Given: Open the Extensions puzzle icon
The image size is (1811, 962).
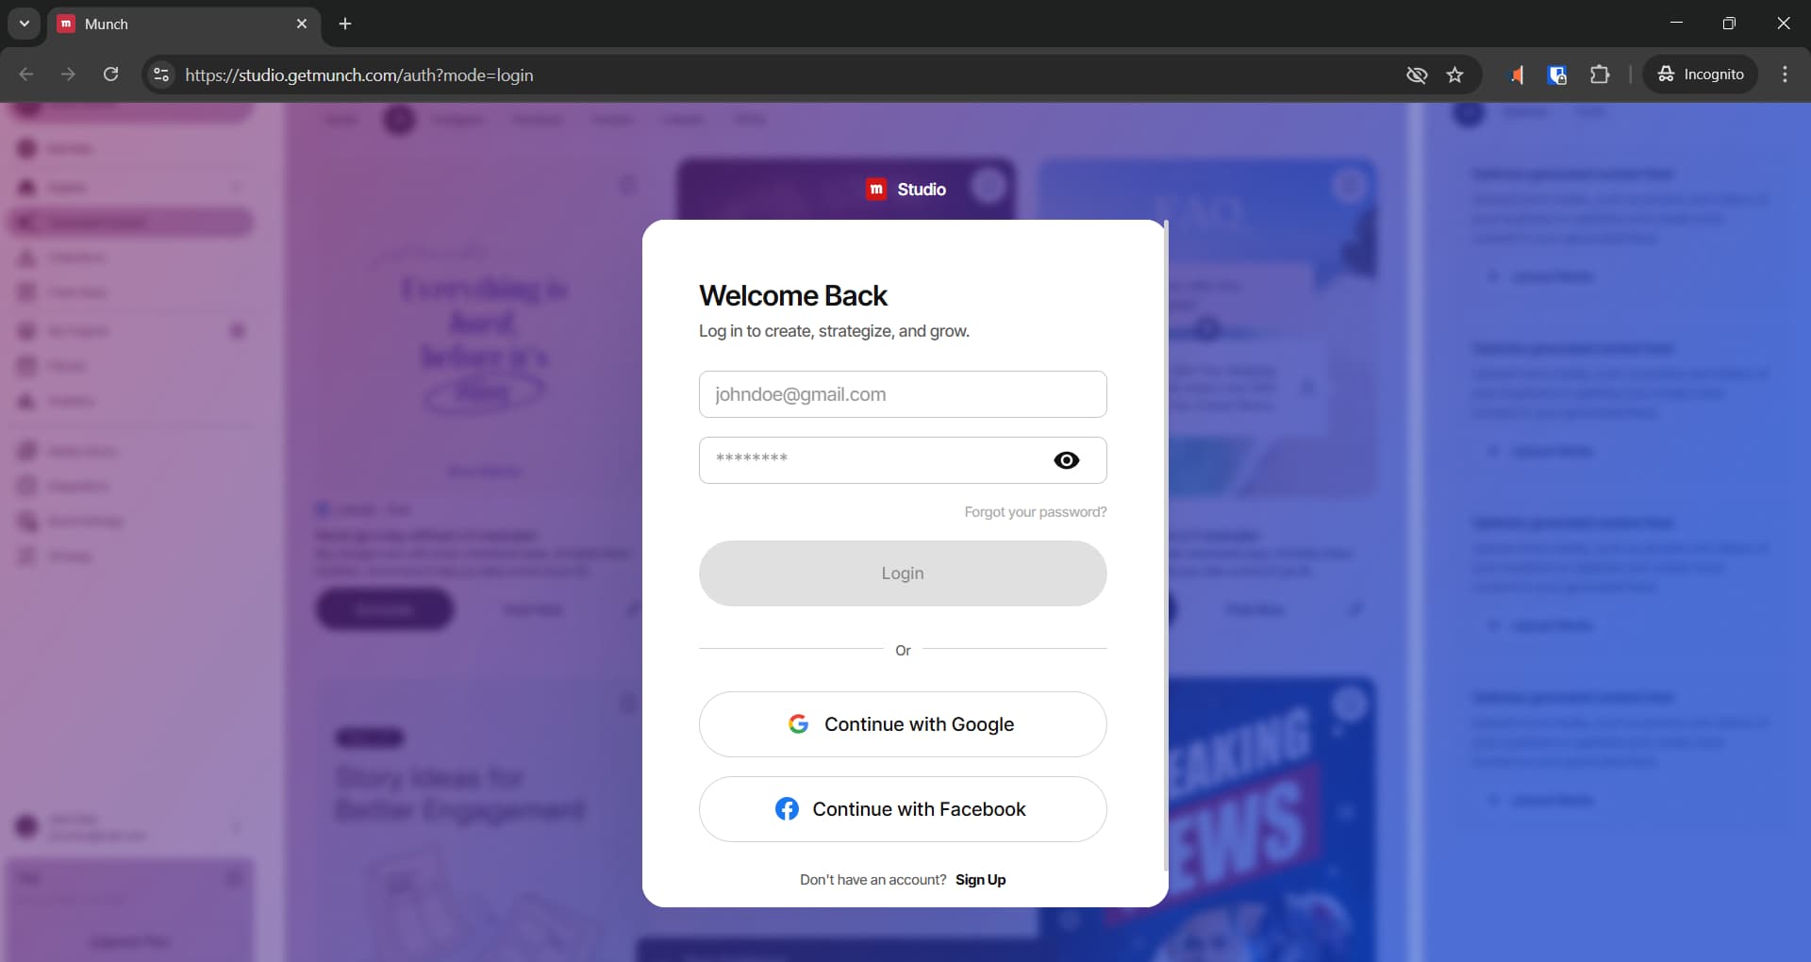Looking at the screenshot, I should coord(1600,75).
